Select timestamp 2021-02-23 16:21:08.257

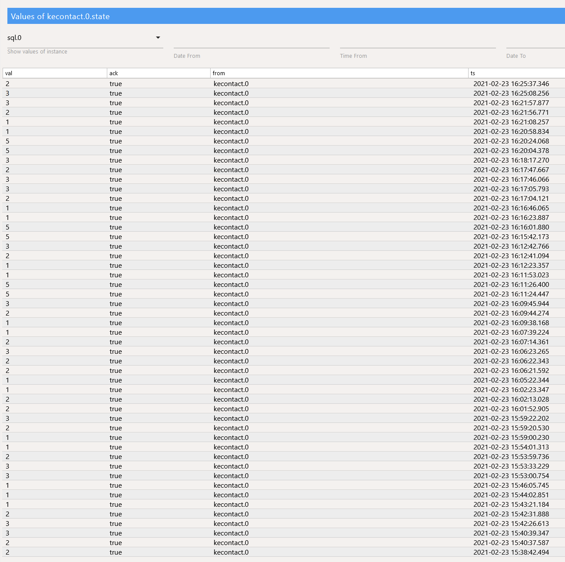[x=511, y=122]
